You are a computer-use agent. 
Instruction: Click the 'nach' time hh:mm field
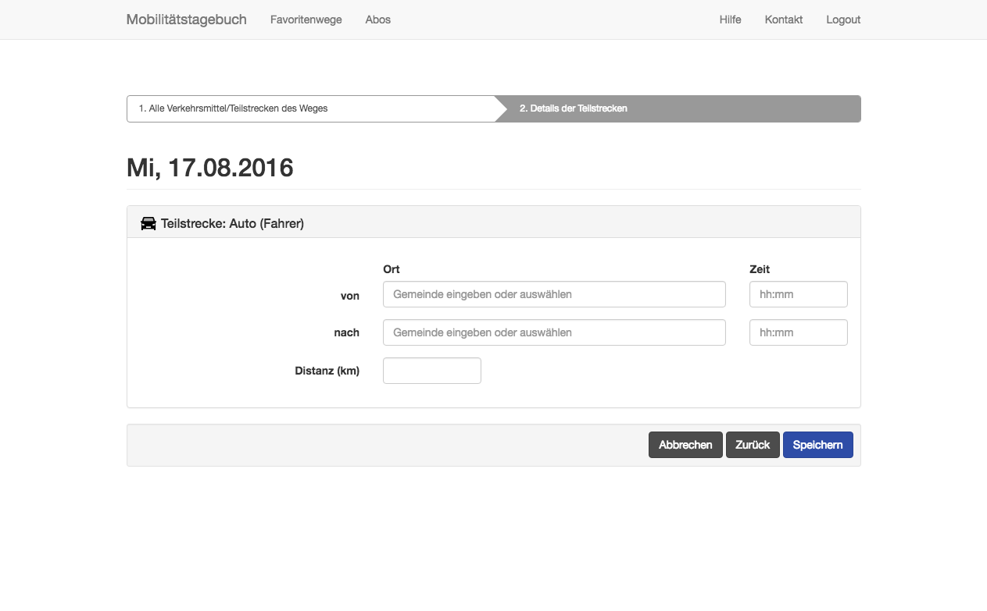(x=798, y=332)
